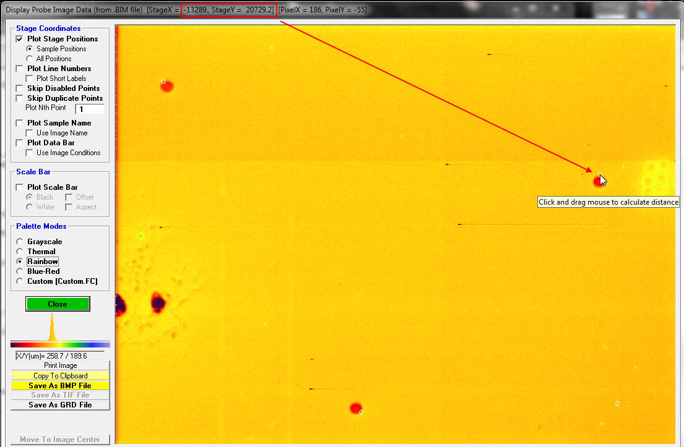Toggle the Plot Stage Positions checkbox
Image resolution: width=684 pixels, height=447 pixels.
[x=20, y=39]
